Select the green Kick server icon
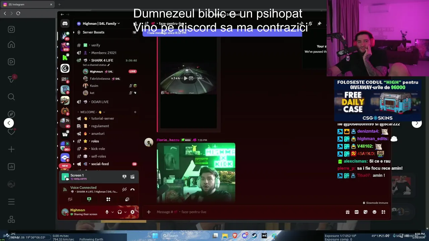The width and height of the screenshot is (429, 241). 65,58
